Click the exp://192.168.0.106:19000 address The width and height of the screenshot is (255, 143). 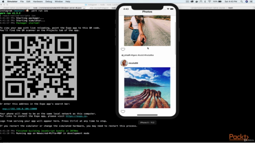20,109
